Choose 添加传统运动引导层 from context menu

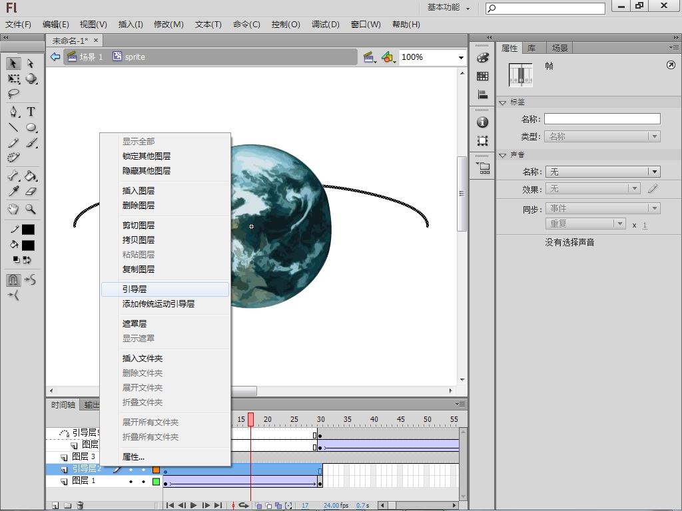tap(159, 304)
